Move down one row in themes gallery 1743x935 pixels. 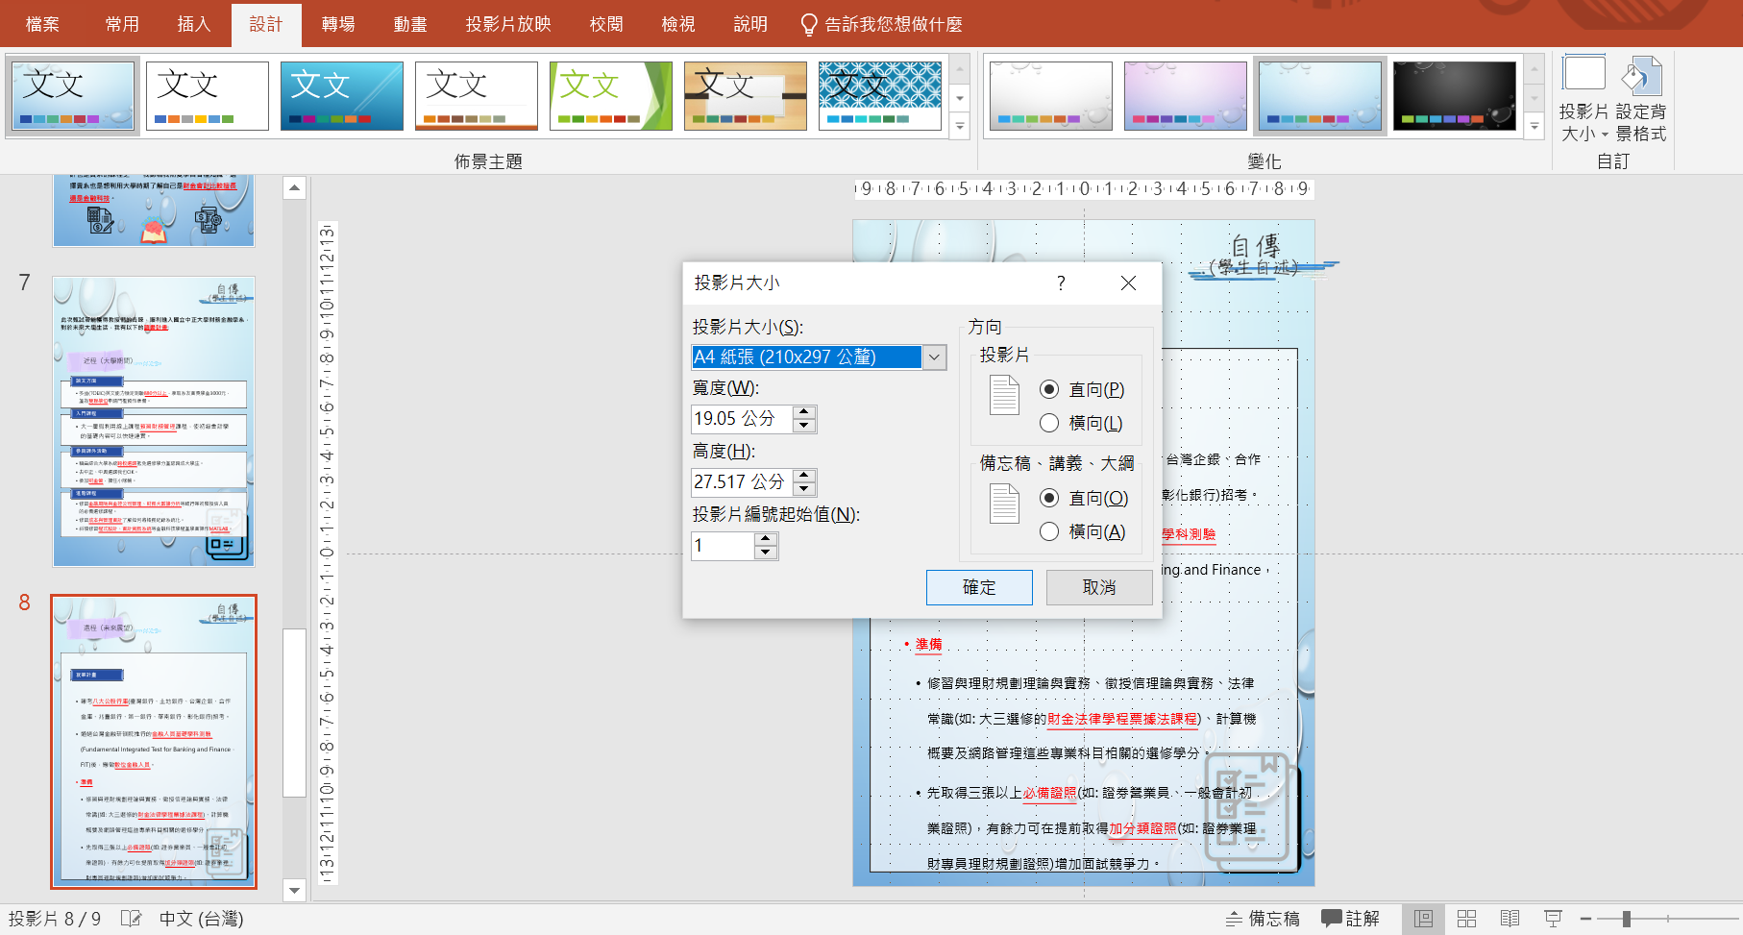tap(960, 98)
